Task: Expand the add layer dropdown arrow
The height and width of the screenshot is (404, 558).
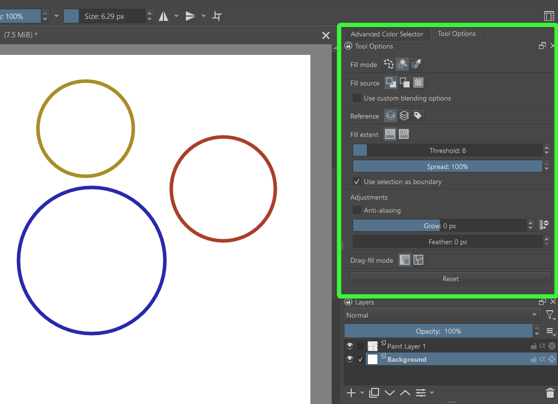Action: tap(362, 393)
